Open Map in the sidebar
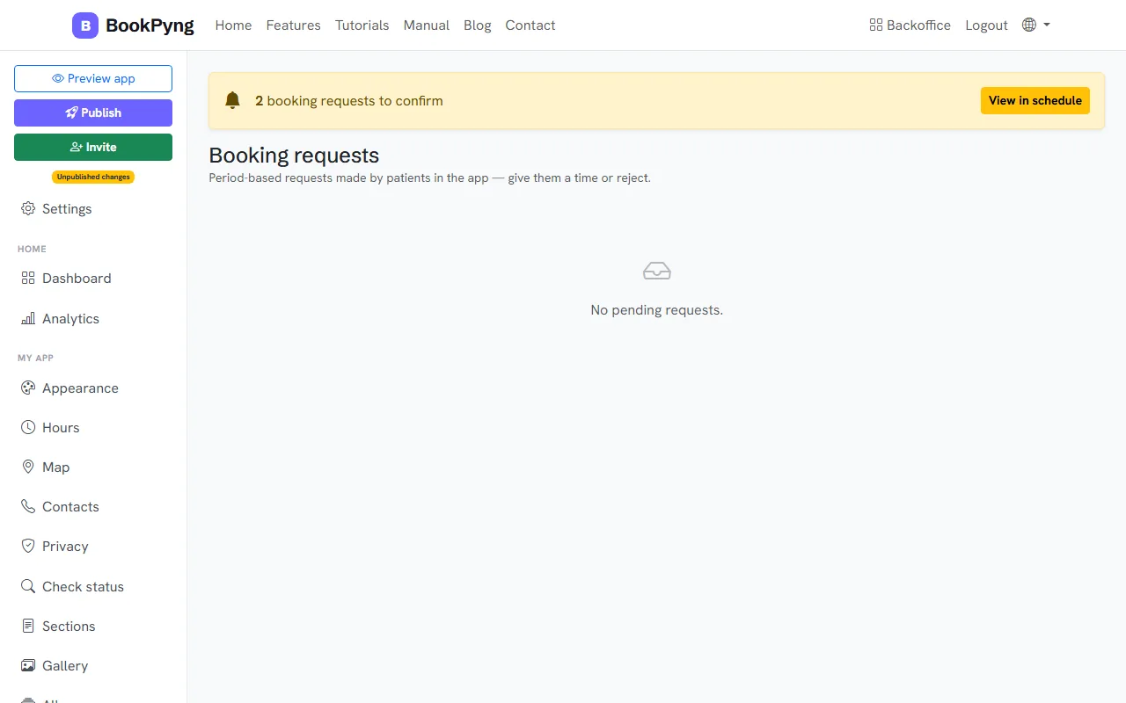This screenshot has width=1126, height=703. pos(93,467)
